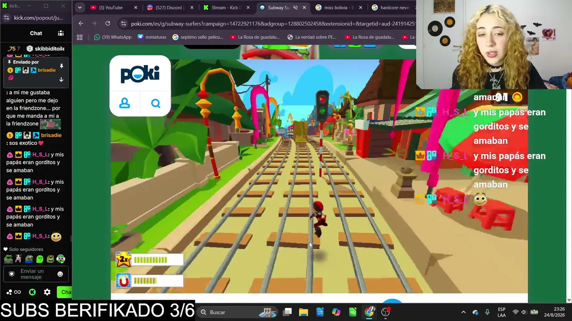The image size is (572, 321).
Task: Insert the angry green square emote
Action: point(50,259)
